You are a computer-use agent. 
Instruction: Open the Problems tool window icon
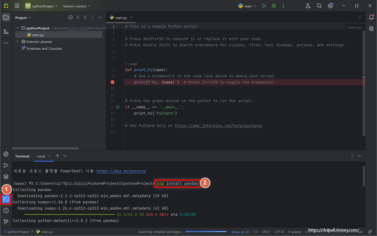tap(6, 210)
